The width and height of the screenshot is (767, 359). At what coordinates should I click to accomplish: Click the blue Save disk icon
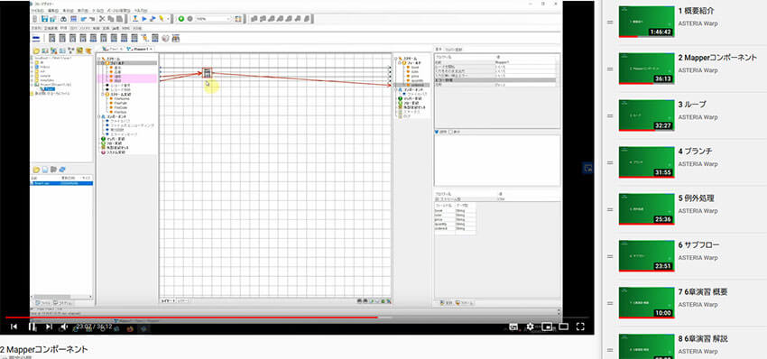click(x=44, y=19)
